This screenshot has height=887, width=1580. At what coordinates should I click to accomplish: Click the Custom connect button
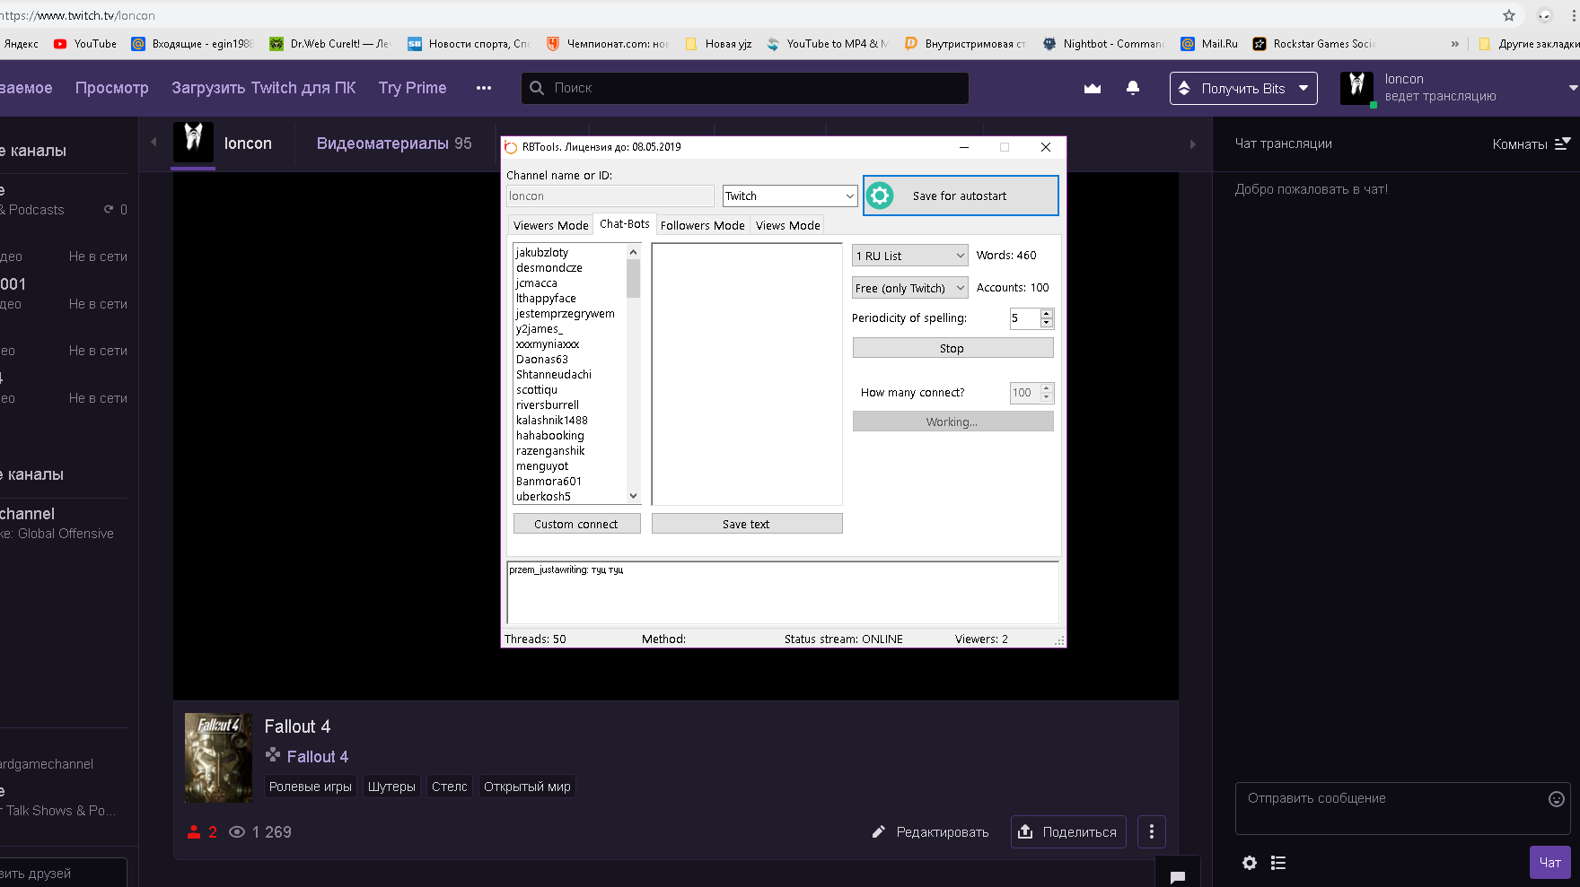point(576,525)
